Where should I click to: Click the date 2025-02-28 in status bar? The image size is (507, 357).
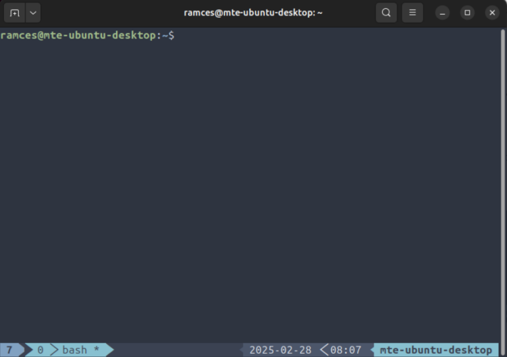(280, 350)
